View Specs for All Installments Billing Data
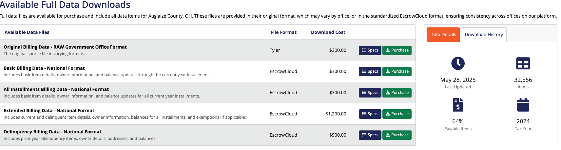Image resolution: width=561 pixels, height=150 pixels. coord(370,93)
